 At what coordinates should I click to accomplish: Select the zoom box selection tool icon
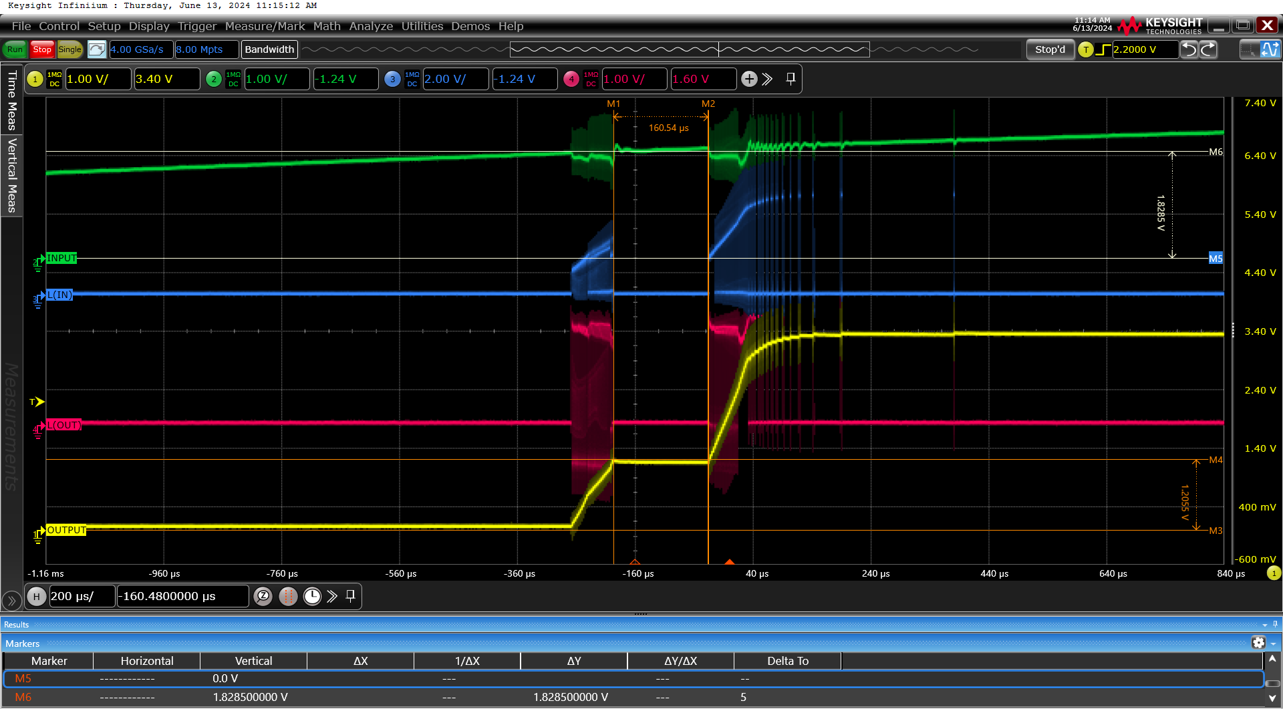pos(1248,49)
